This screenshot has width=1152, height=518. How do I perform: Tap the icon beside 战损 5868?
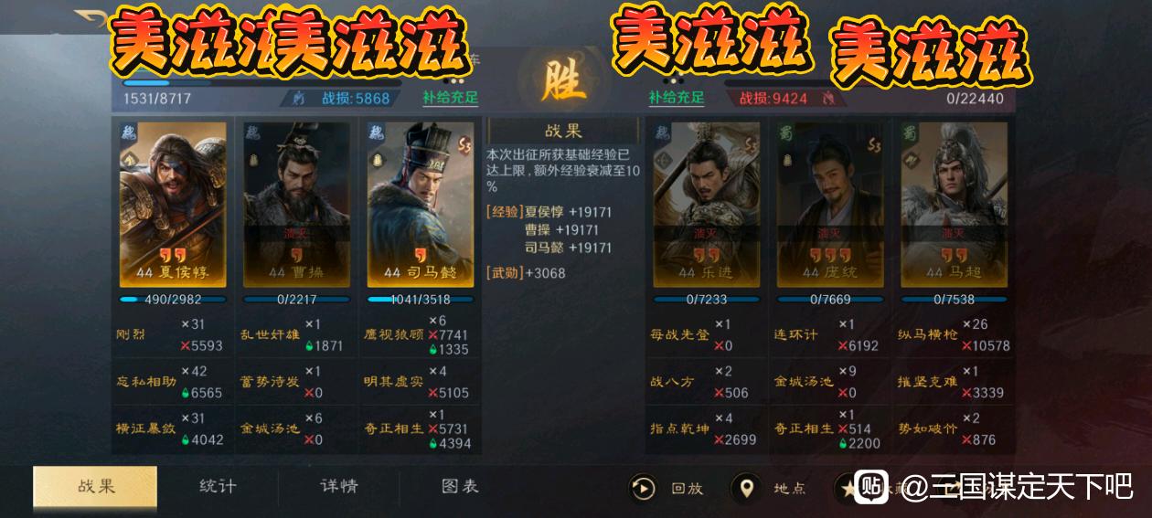click(x=298, y=98)
